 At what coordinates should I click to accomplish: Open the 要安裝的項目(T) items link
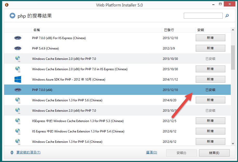28,152
